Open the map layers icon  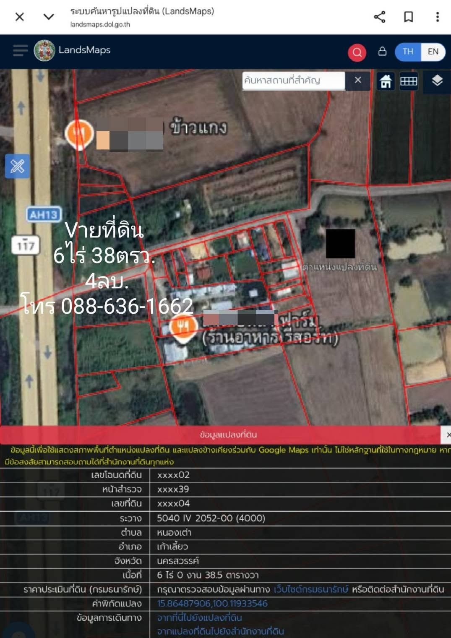(437, 81)
